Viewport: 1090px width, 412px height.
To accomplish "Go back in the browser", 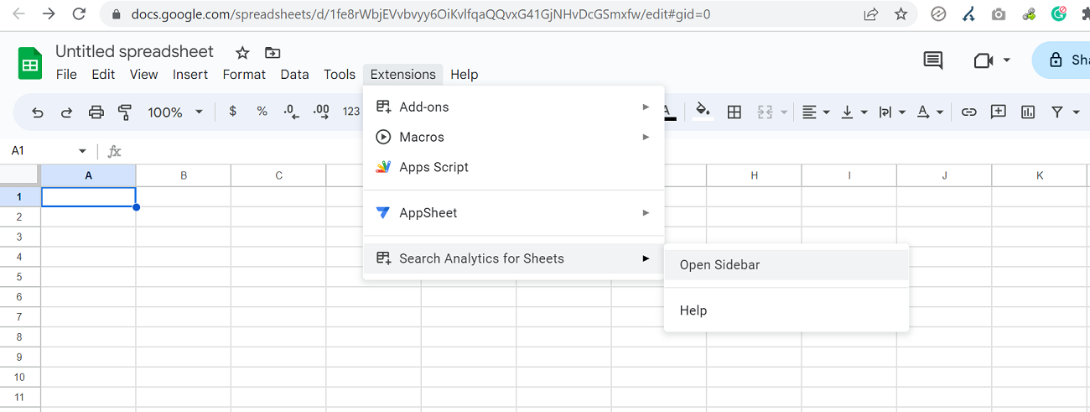I will (x=18, y=14).
